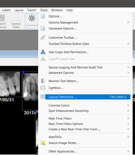The image size is (135, 155).
Task: Click the Customize Toolbar wrench icon
Action: 43,38
